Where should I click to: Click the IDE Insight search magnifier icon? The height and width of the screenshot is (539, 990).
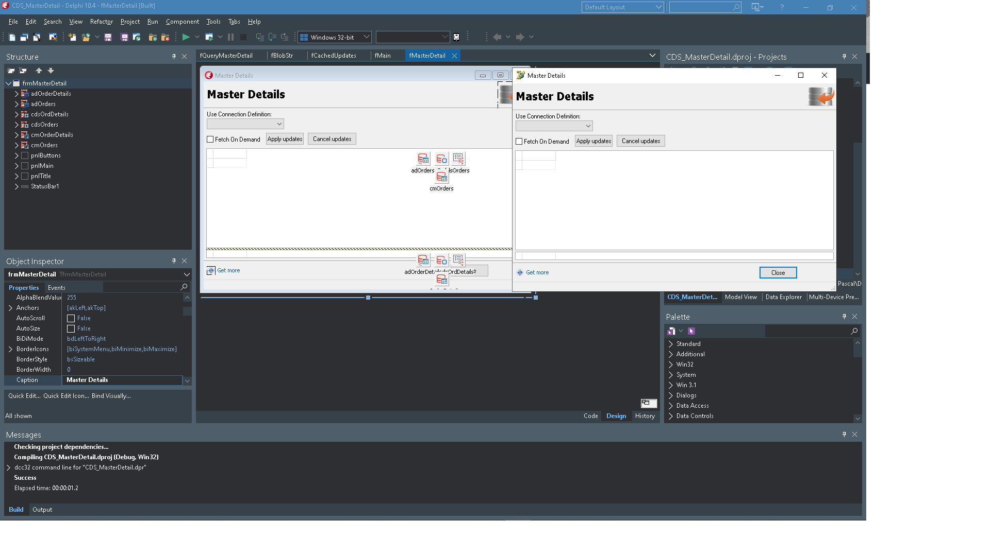(x=736, y=7)
